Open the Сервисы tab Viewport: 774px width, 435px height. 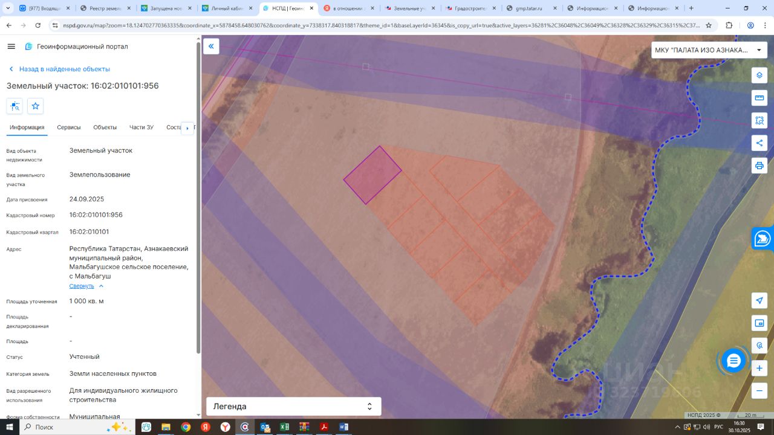click(x=69, y=127)
